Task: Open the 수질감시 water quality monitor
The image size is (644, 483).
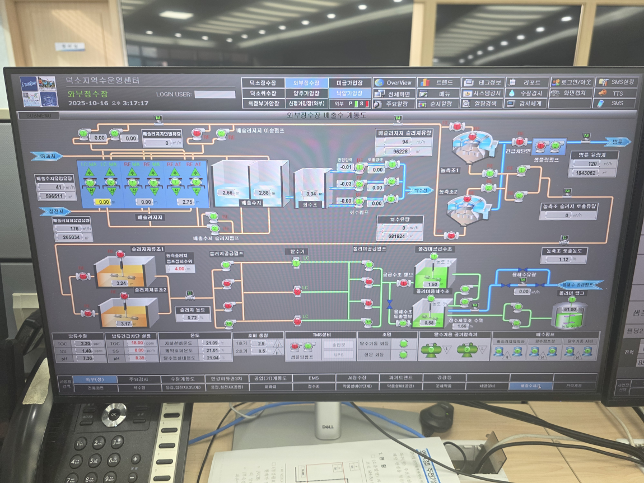Action: pos(527,93)
